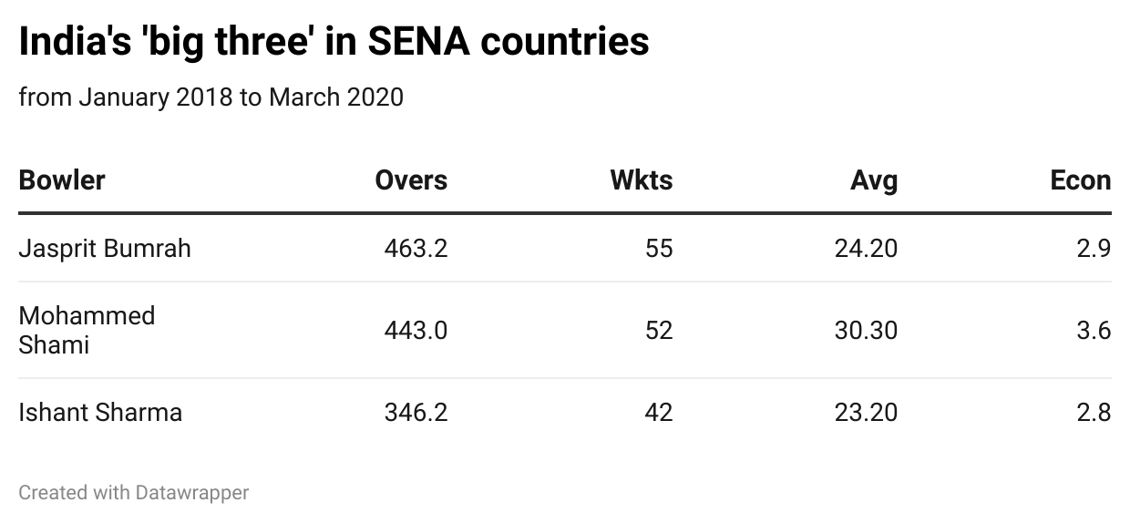Click Bumrah's wickets value 55
This screenshot has height=523, width=1130.
click(x=658, y=249)
